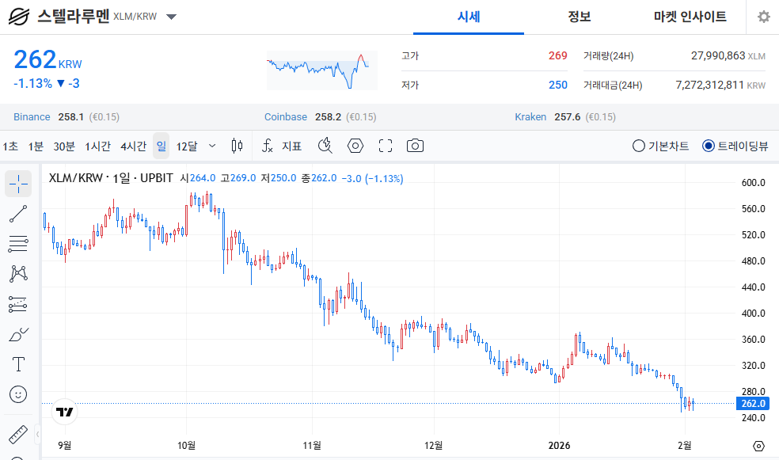Viewport: 779px width, 460px height.
Task: Open the 12달 interval dropdown arrow
Action: coord(212,146)
